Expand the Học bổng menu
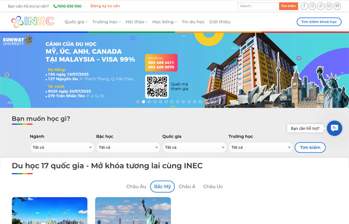349x224 pixels. [x=165, y=22]
